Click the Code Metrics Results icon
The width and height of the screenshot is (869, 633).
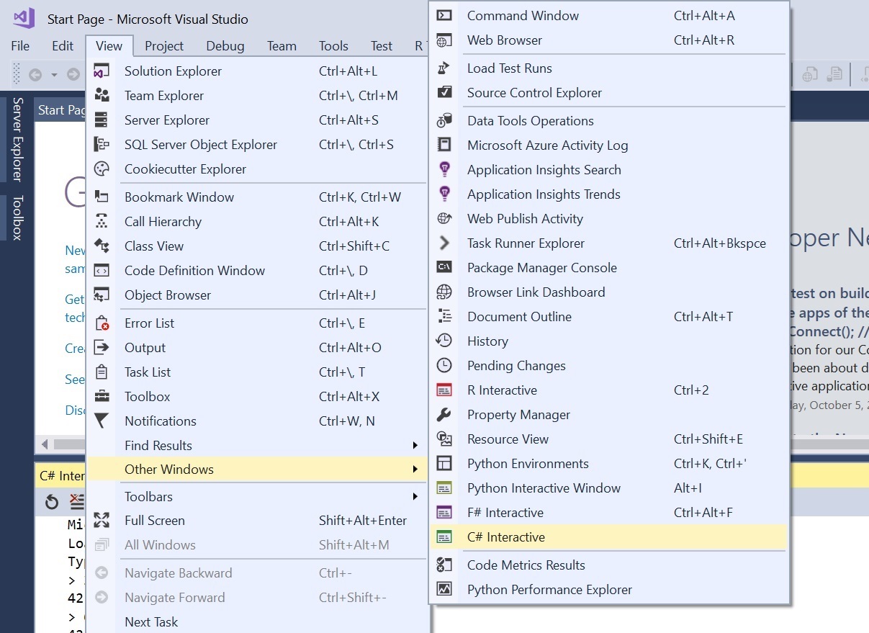point(445,565)
